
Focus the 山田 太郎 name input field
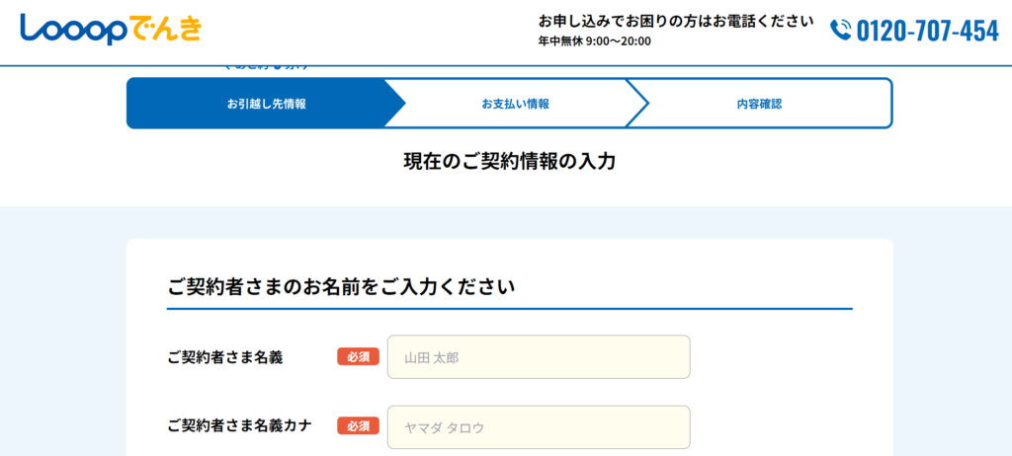pos(538,357)
